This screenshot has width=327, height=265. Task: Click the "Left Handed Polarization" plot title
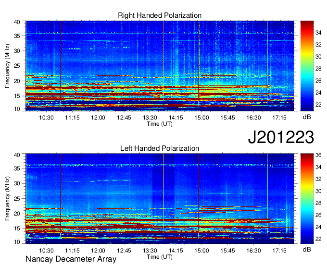pyautogui.click(x=160, y=148)
